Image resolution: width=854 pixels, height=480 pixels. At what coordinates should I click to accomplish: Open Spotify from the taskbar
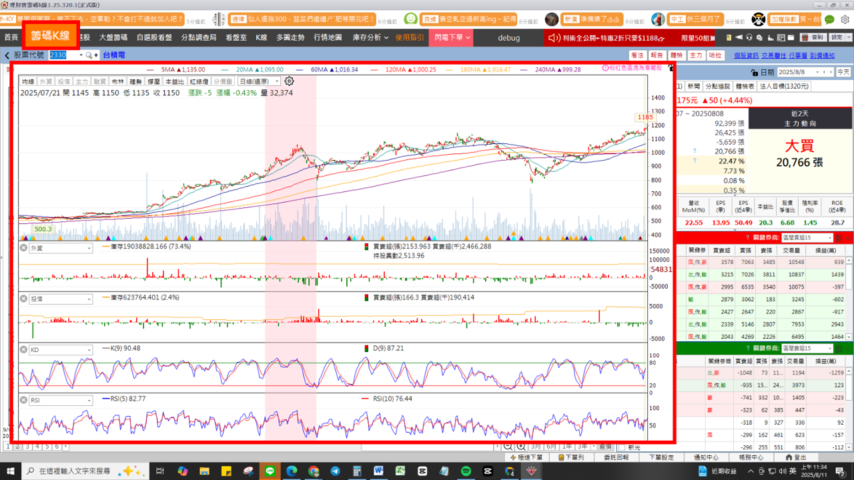point(466,471)
